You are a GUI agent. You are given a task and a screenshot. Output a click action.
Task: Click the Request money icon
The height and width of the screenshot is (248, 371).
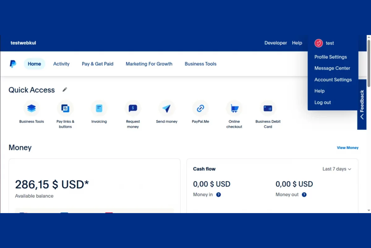pyautogui.click(x=133, y=108)
